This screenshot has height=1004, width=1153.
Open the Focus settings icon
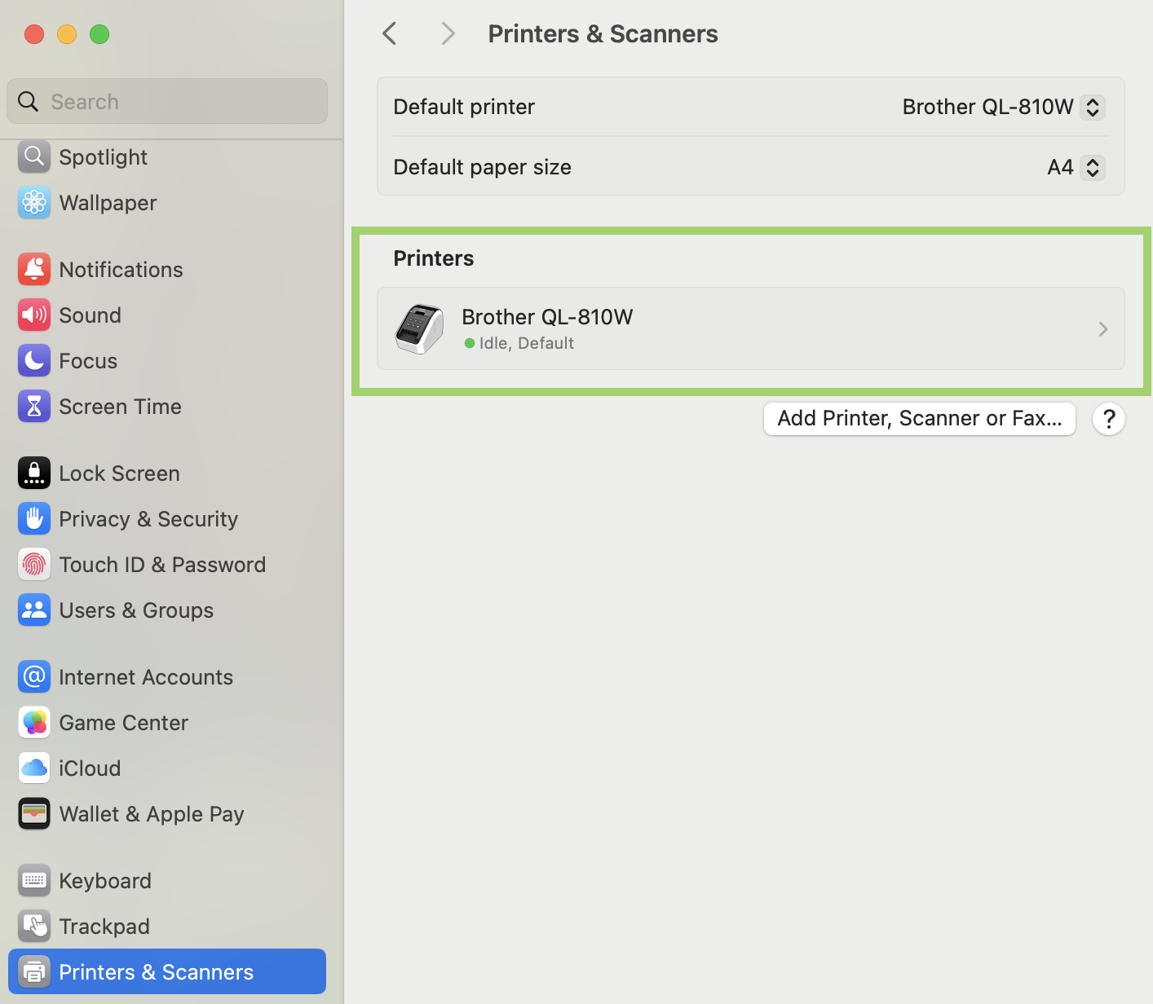point(33,360)
